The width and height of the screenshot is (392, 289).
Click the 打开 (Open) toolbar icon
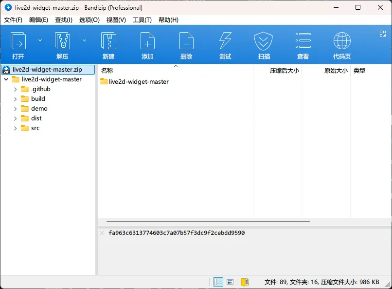point(18,41)
